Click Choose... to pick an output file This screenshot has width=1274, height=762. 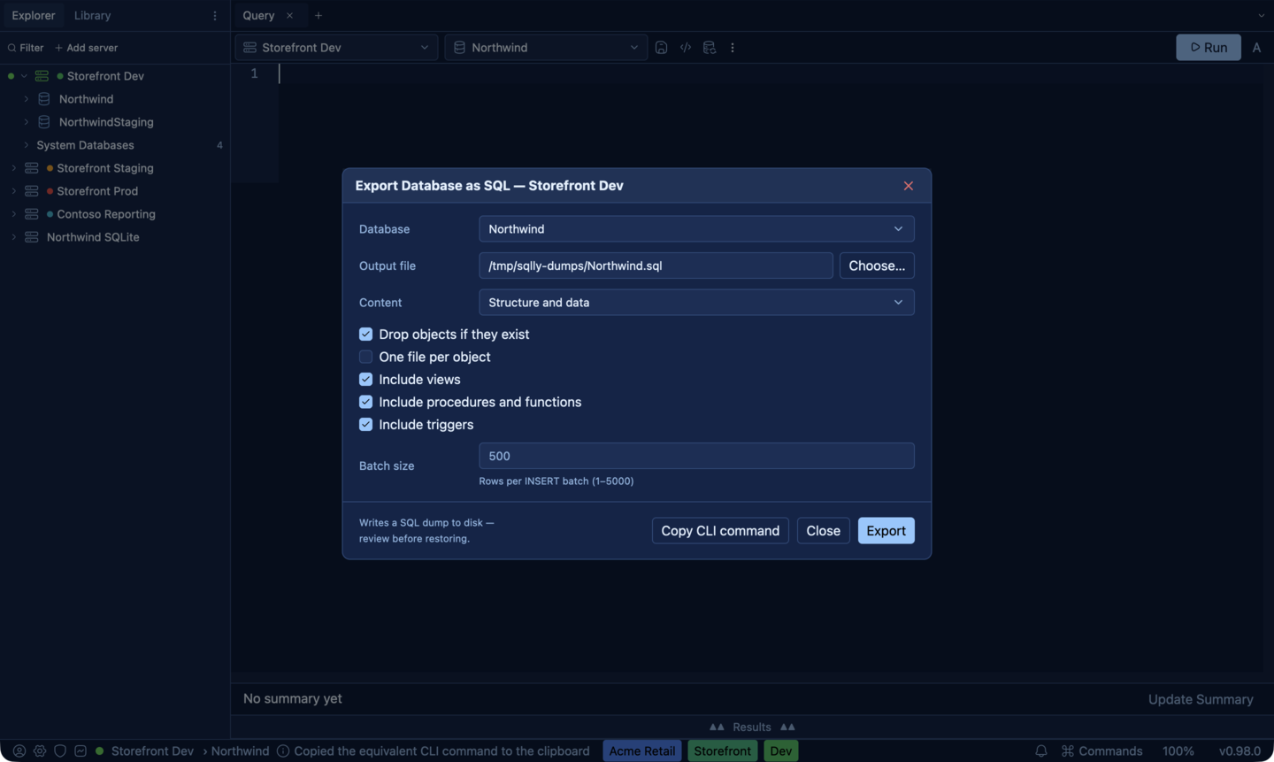point(877,266)
